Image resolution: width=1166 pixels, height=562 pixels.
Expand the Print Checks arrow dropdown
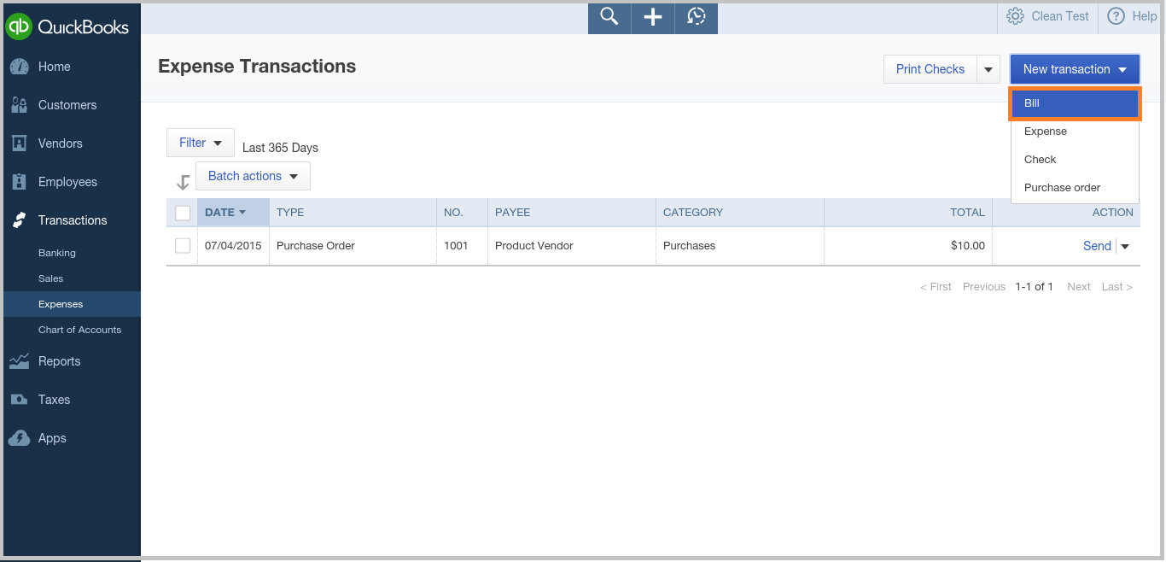point(988,69)
